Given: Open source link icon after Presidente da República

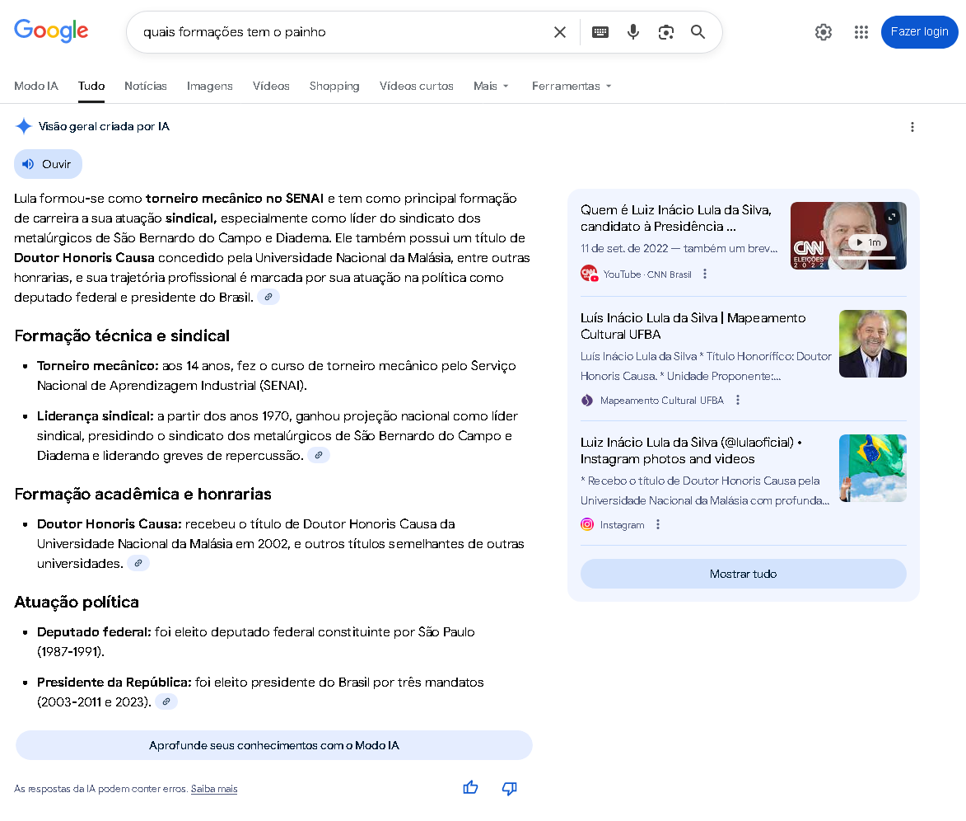Looking at the screenshot, I should tap(166, 701).
